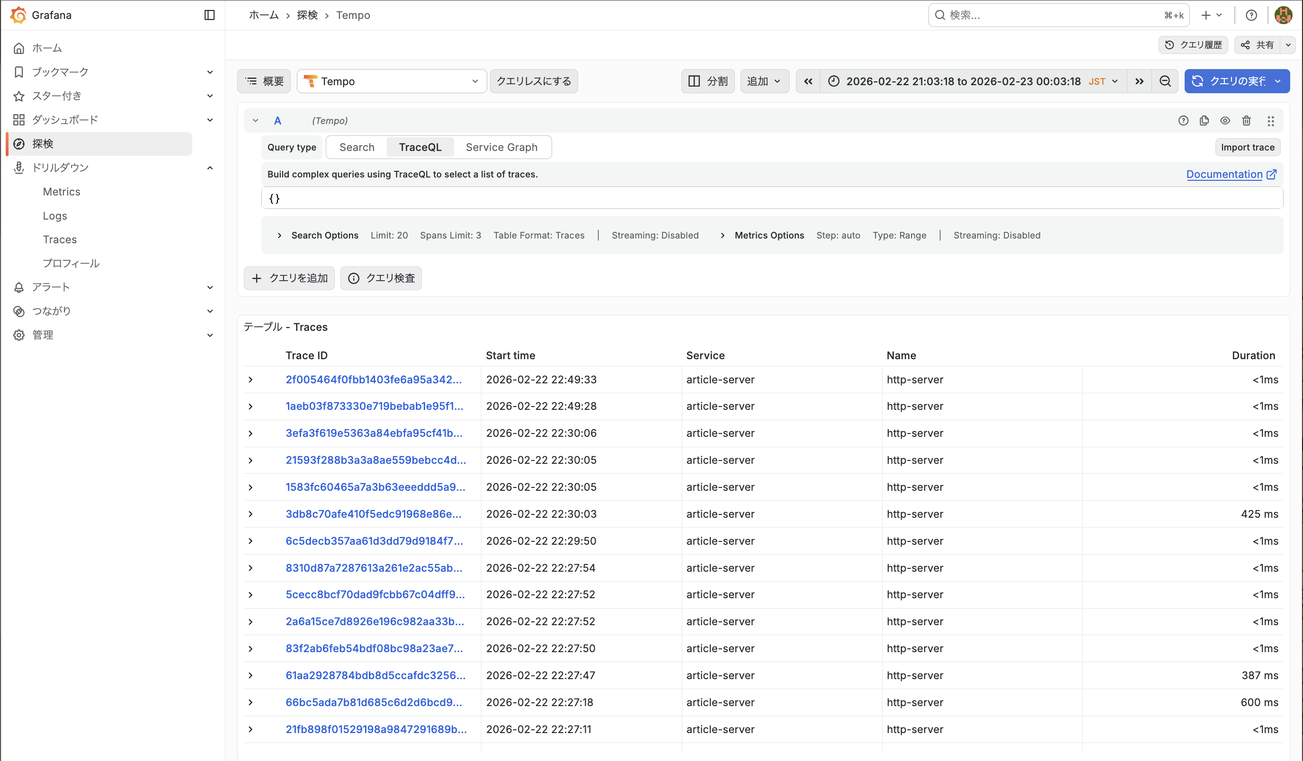Screen dimensions: 1303x761
Task: Shift time range backward with double-left arrows
Action: click(x=808, y=81)
